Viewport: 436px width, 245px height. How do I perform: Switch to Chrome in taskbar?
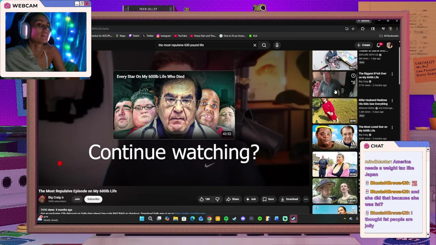tap(209, 219)
